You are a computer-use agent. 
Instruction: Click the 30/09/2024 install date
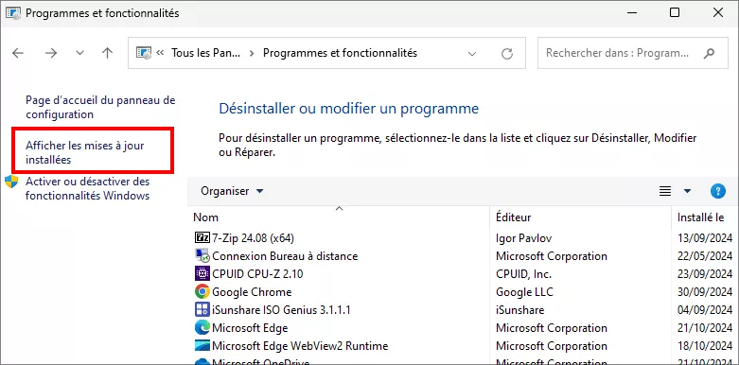(x=705, y=292)
